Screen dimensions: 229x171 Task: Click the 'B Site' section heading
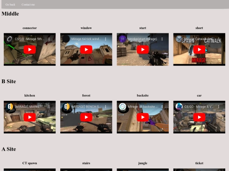(x=9, y=81)
